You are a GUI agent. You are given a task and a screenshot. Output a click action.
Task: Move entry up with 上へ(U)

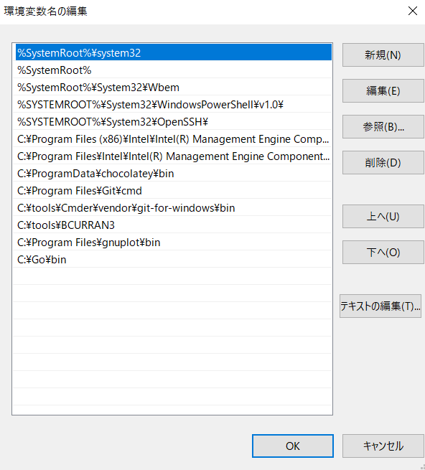point(383,217)
